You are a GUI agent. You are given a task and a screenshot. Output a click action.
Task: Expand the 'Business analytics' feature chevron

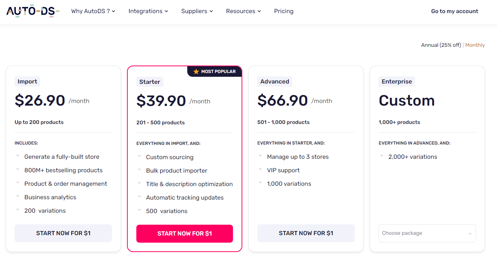tap(18, 196)
